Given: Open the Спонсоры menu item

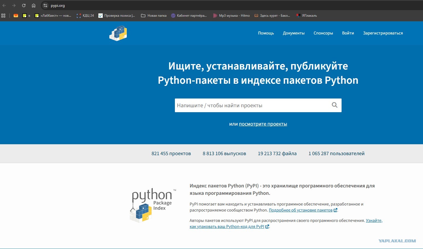Looking at the screenshot, I should (x=323, y=33).
